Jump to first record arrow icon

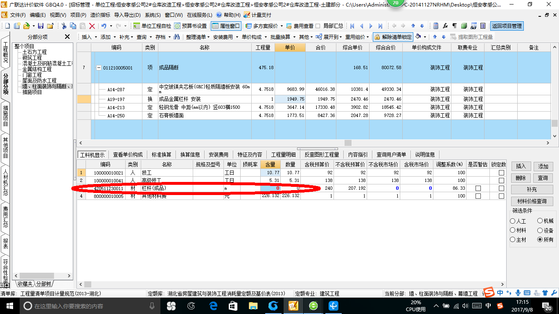tap(352, 26)
